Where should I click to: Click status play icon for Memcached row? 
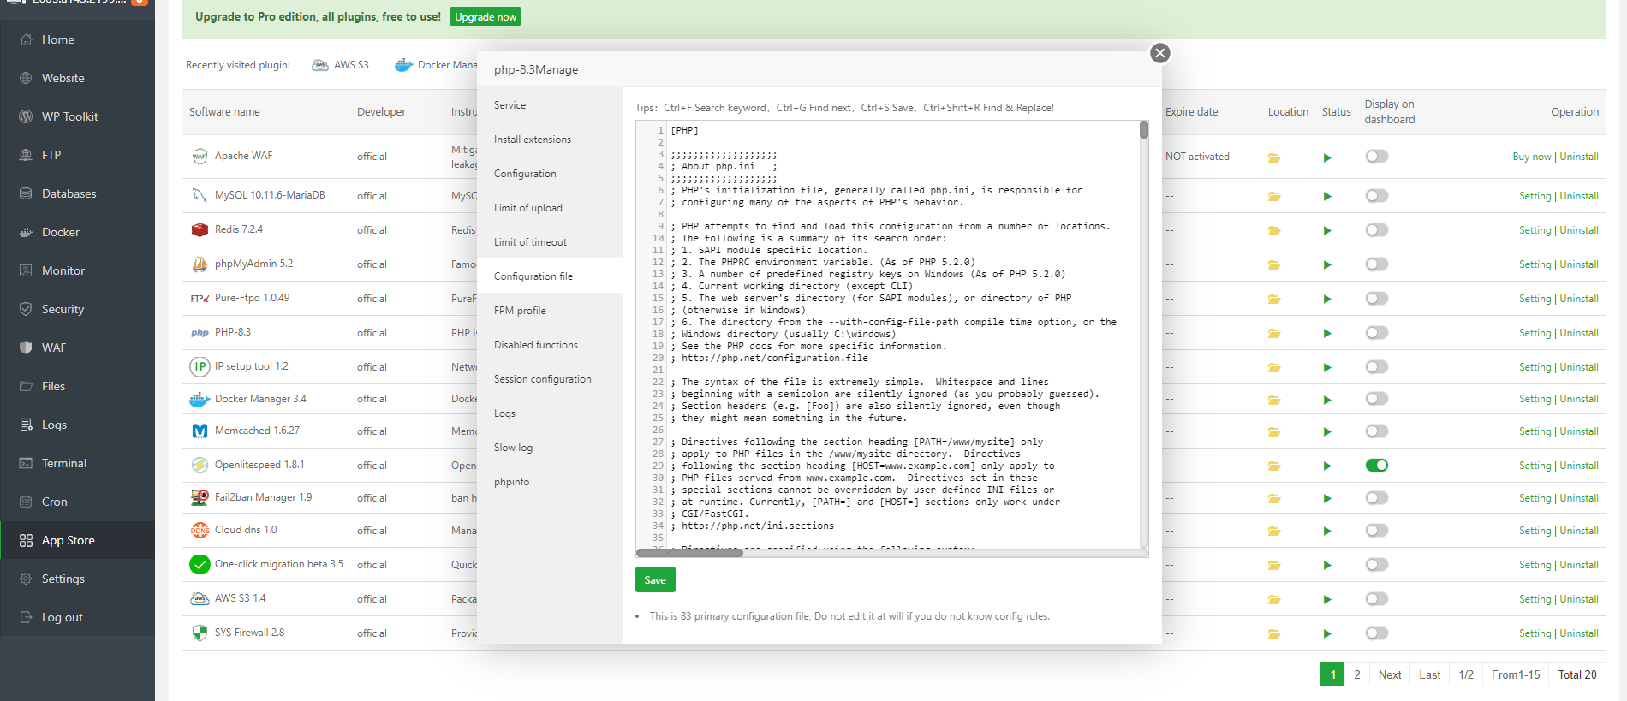point(1327,432)
